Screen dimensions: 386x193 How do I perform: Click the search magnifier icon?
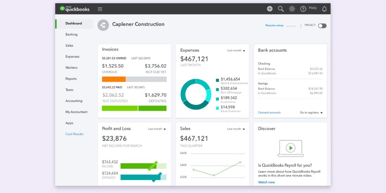point(281,9)
